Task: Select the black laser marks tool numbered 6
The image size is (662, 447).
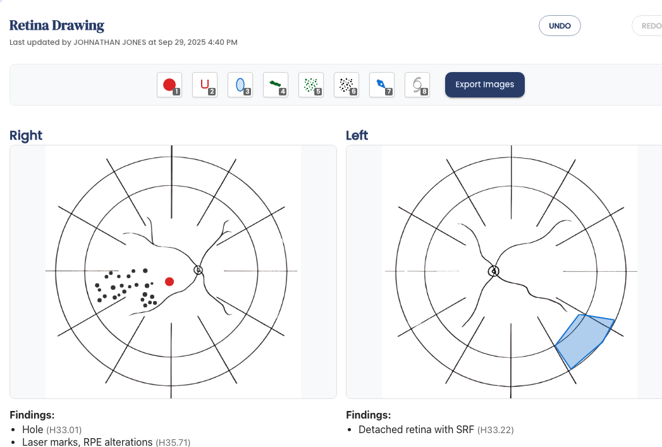Action: point(346,85)
